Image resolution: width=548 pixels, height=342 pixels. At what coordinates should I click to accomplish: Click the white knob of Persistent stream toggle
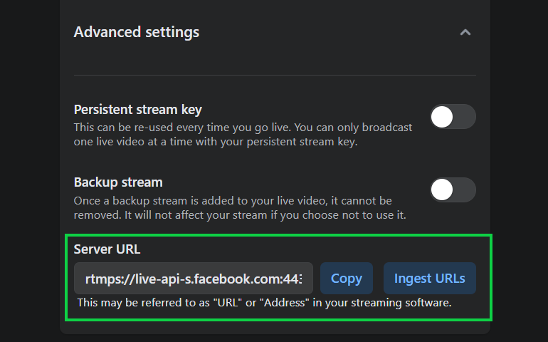442,117
